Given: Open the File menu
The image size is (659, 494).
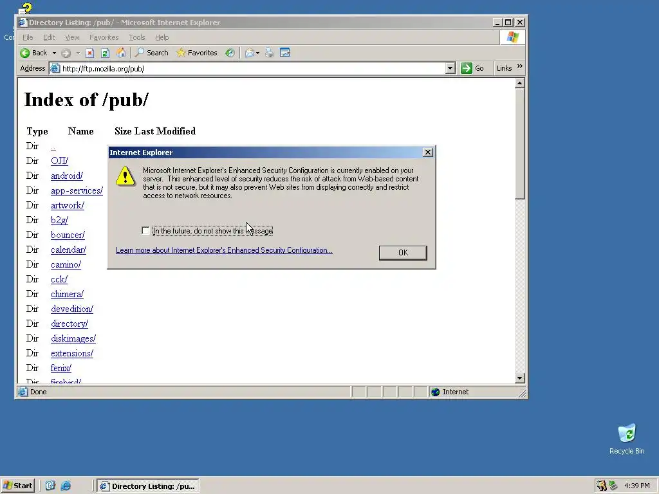Looking at the screenshot, I should click(28, 37).
